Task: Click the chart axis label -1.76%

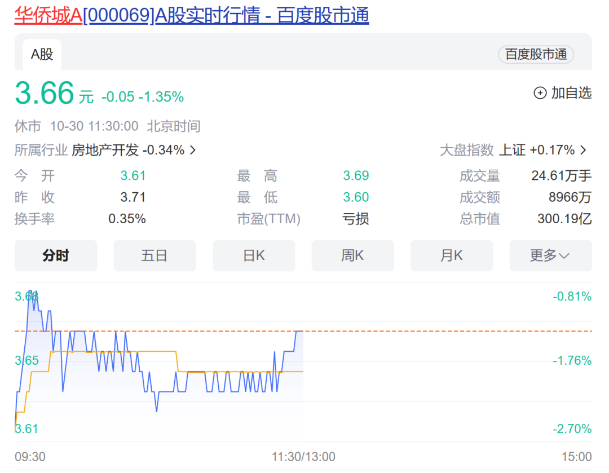Action: [x=572, y=361]
